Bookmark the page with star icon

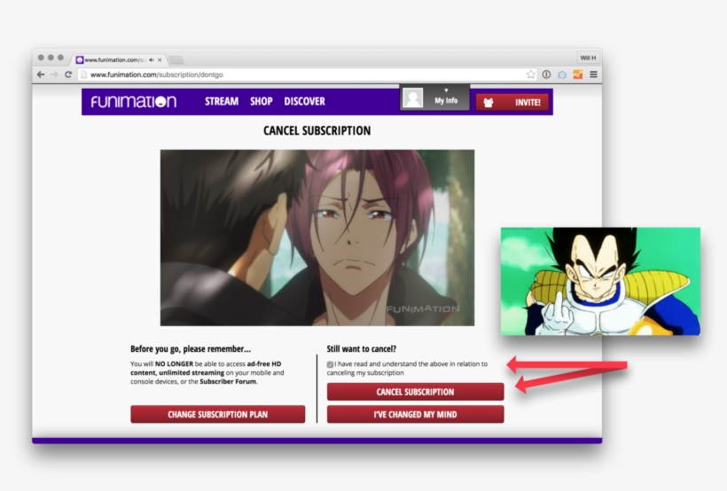(531, 74)
